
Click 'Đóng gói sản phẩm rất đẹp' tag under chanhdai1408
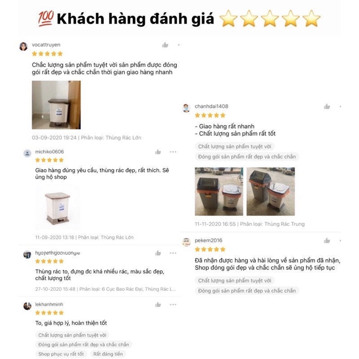tap(247, 157)
